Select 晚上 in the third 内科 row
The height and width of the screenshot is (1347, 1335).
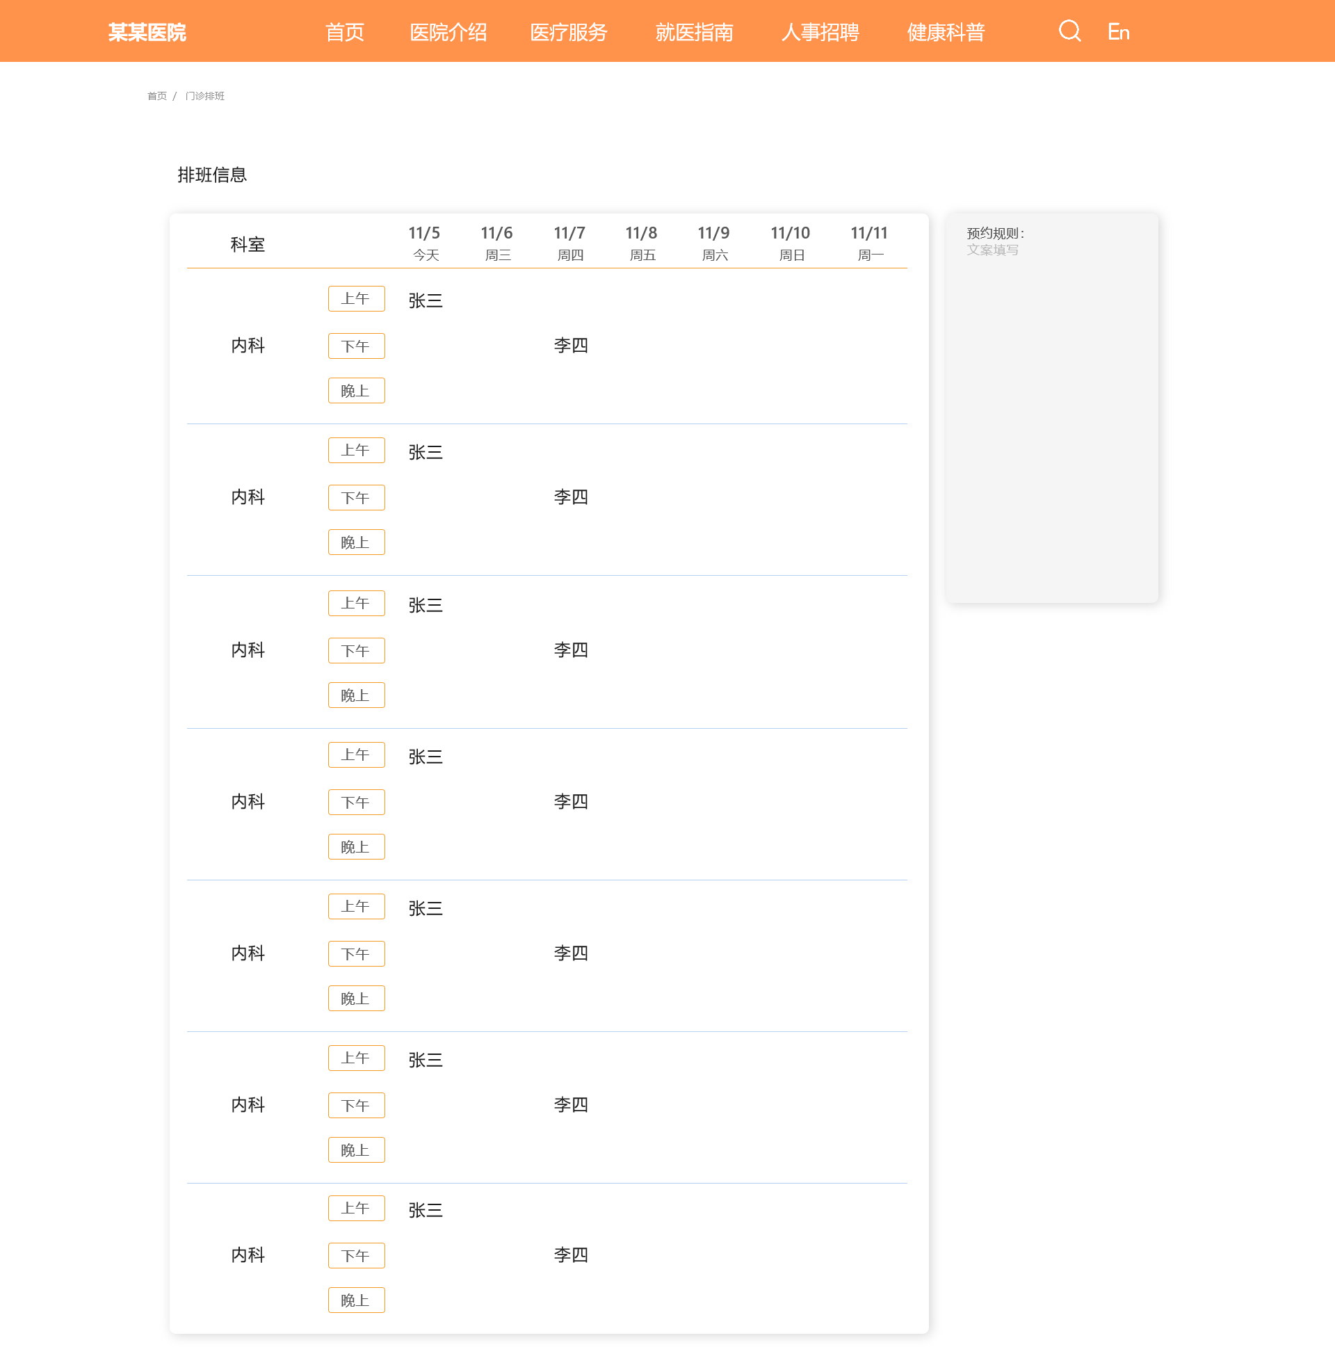(356, 695)
